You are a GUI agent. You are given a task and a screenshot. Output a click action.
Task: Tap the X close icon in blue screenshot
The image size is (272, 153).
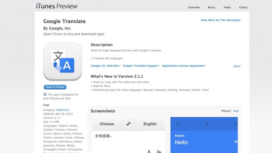pyautogui.click(x=236, y=124)
